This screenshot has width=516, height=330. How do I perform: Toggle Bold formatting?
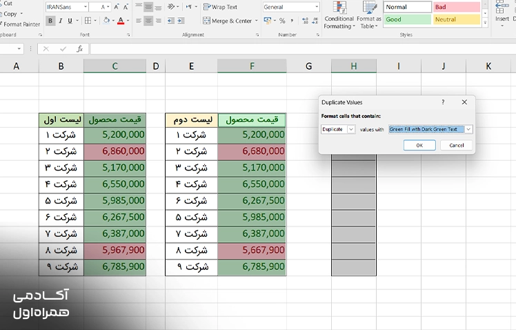pyautogui.click(x=50, y=21)
